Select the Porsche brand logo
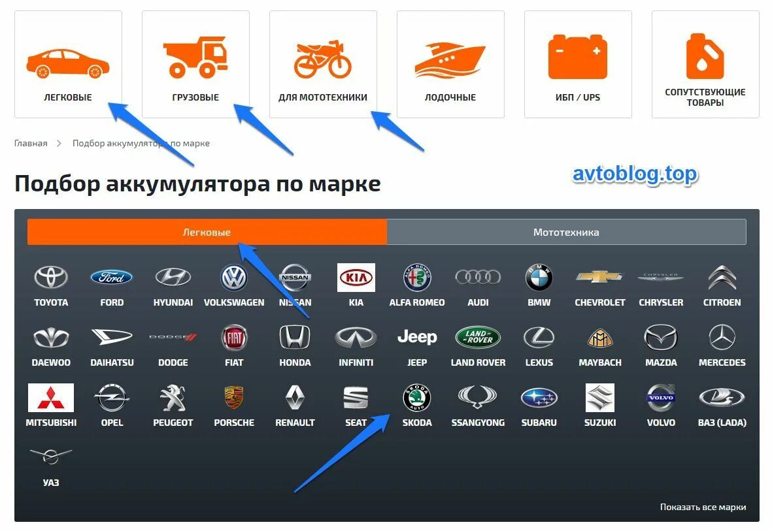772x531 pixels. (234, 398)
